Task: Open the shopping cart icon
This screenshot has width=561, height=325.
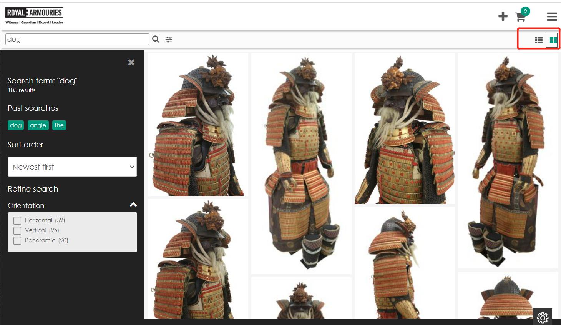Action: [520, 17]
